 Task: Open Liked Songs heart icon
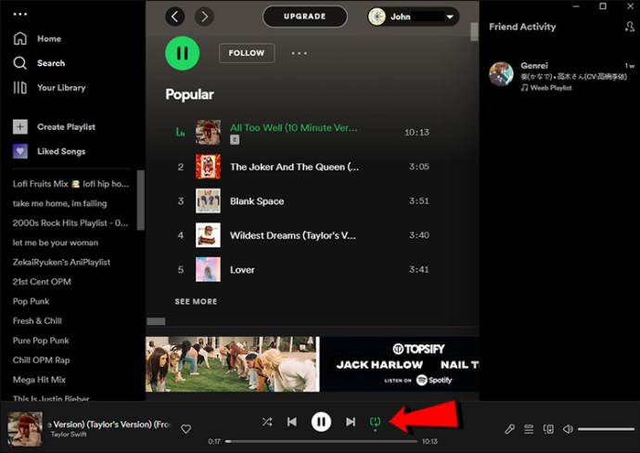click(x=20, y=151)
